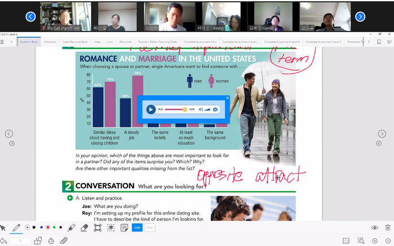The height and width of the screenshot is (246, 394).
Task: Mute the audio player speaker
Action: pyautogui.click(x=201, y=109)
